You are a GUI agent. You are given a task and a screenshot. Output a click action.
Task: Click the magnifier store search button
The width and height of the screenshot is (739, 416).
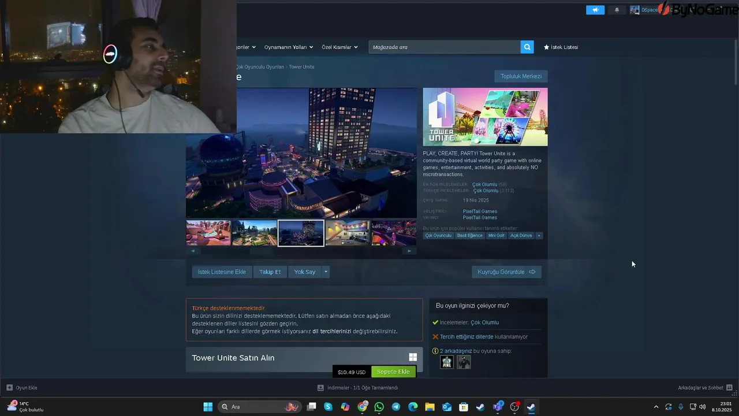point(527,47)
